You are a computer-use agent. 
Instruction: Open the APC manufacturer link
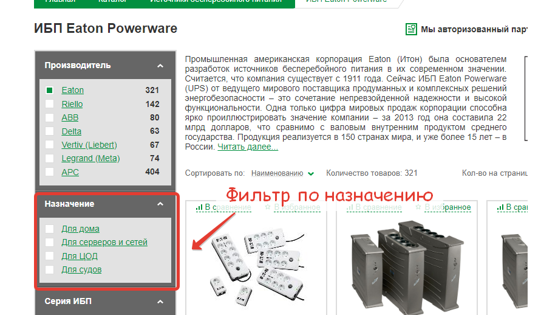point(70,172)
